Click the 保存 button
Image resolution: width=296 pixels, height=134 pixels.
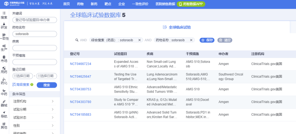tap(207, 40)
